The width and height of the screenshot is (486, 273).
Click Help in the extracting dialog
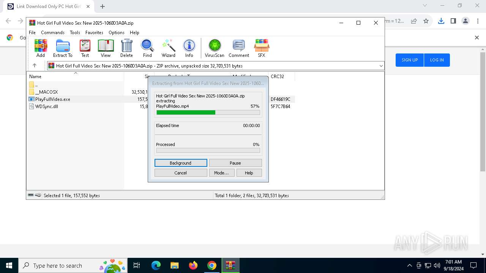coord(249,173)
